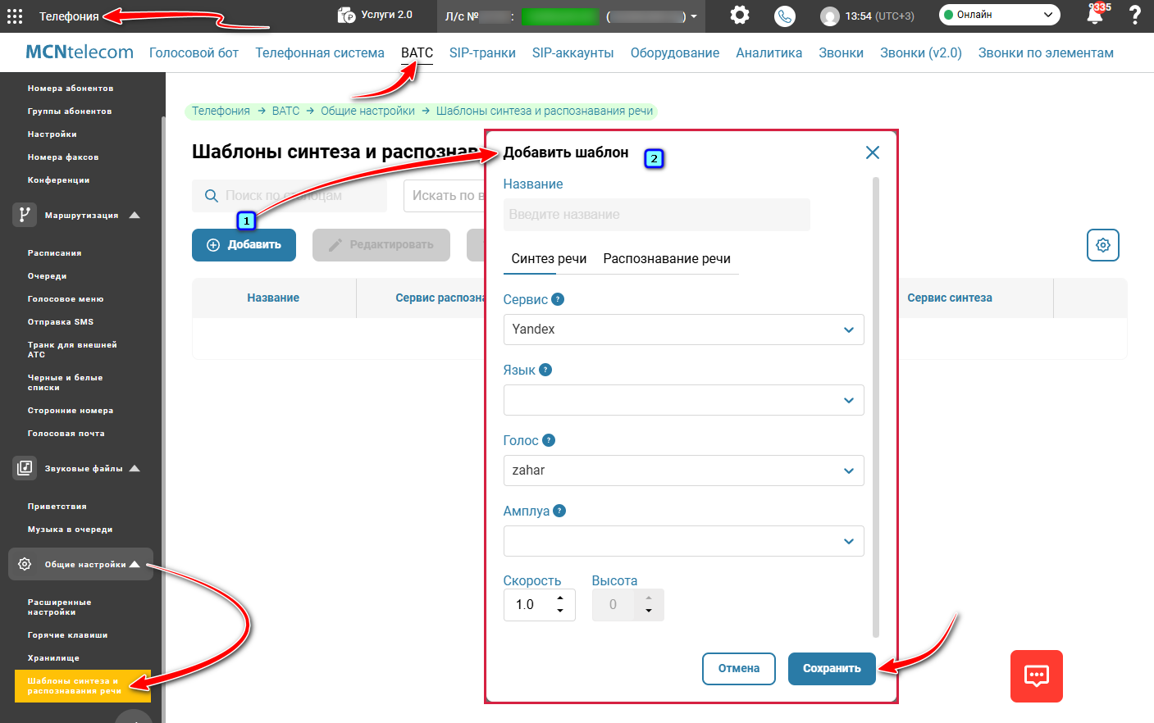Close the Добавить шаблон dialog

(x=873, y=152)
